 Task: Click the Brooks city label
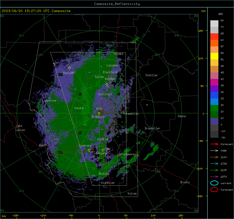(185, 182)
